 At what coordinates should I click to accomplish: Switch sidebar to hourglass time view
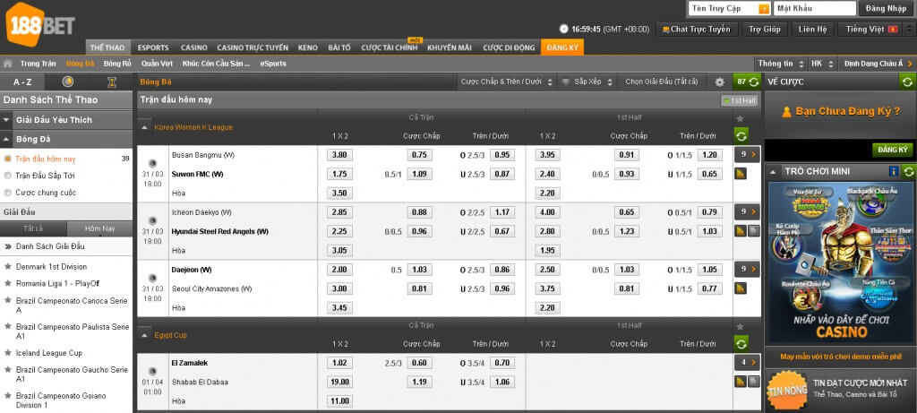pos(112,82)
